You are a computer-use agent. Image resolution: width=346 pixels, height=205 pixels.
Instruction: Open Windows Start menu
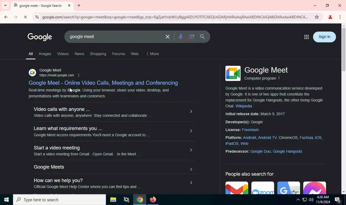6,200
